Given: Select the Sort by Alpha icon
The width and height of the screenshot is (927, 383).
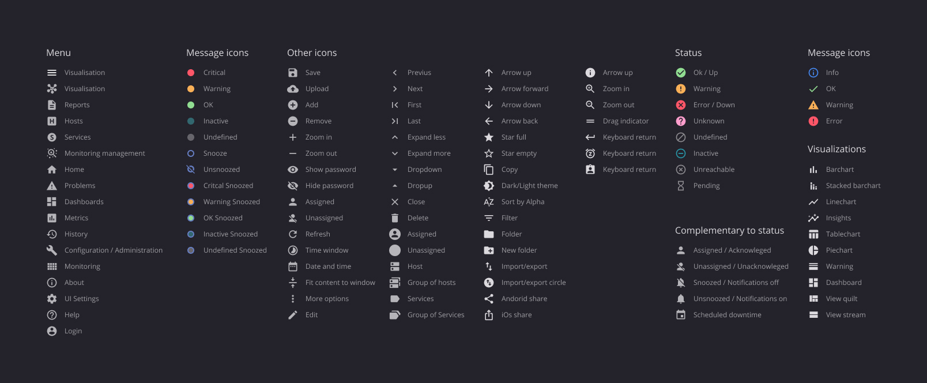Looking at the screenshot, I should 489,202.
